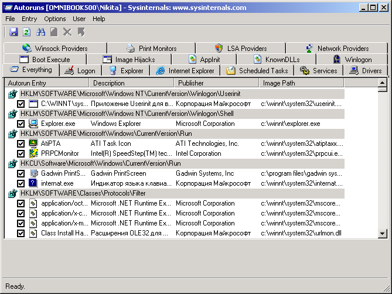The height and width of the screenshot is (294, 392).
Task: Click the Save toolbar icon
Action: (13, 32)
